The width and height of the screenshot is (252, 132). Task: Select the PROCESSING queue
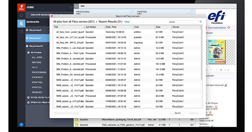click(39, 72)
